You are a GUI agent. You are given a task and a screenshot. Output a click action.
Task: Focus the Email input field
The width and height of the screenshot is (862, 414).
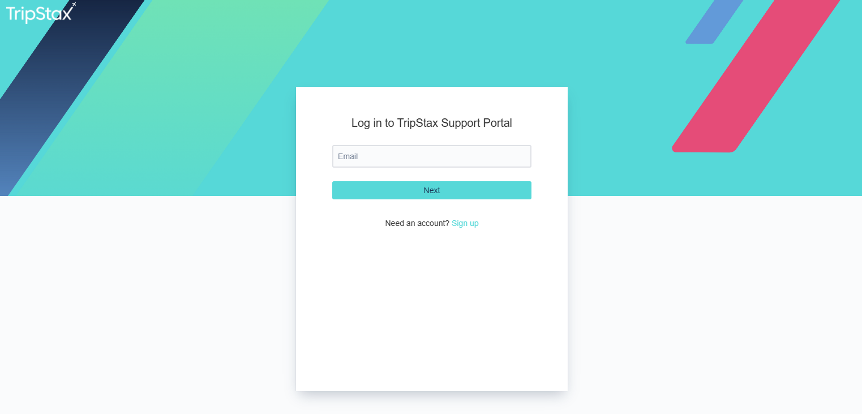coord(431,156)
